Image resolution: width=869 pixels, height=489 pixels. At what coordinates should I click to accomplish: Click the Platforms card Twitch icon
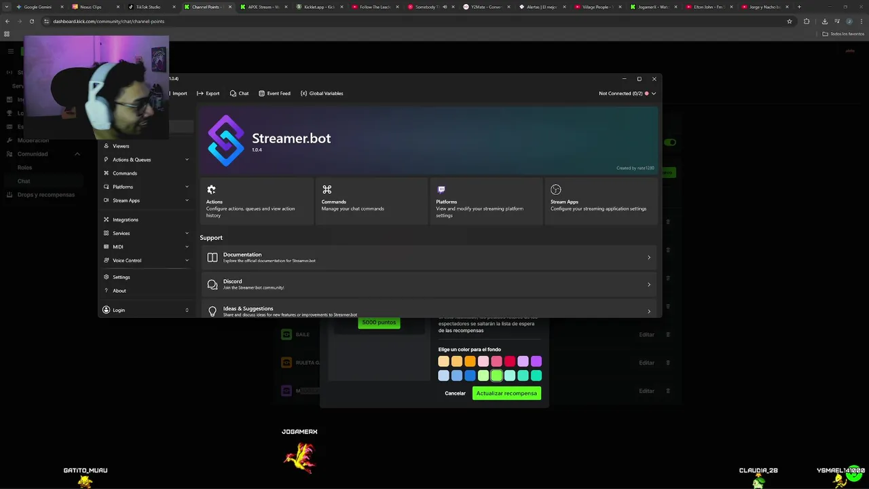[x=441, y=189]
